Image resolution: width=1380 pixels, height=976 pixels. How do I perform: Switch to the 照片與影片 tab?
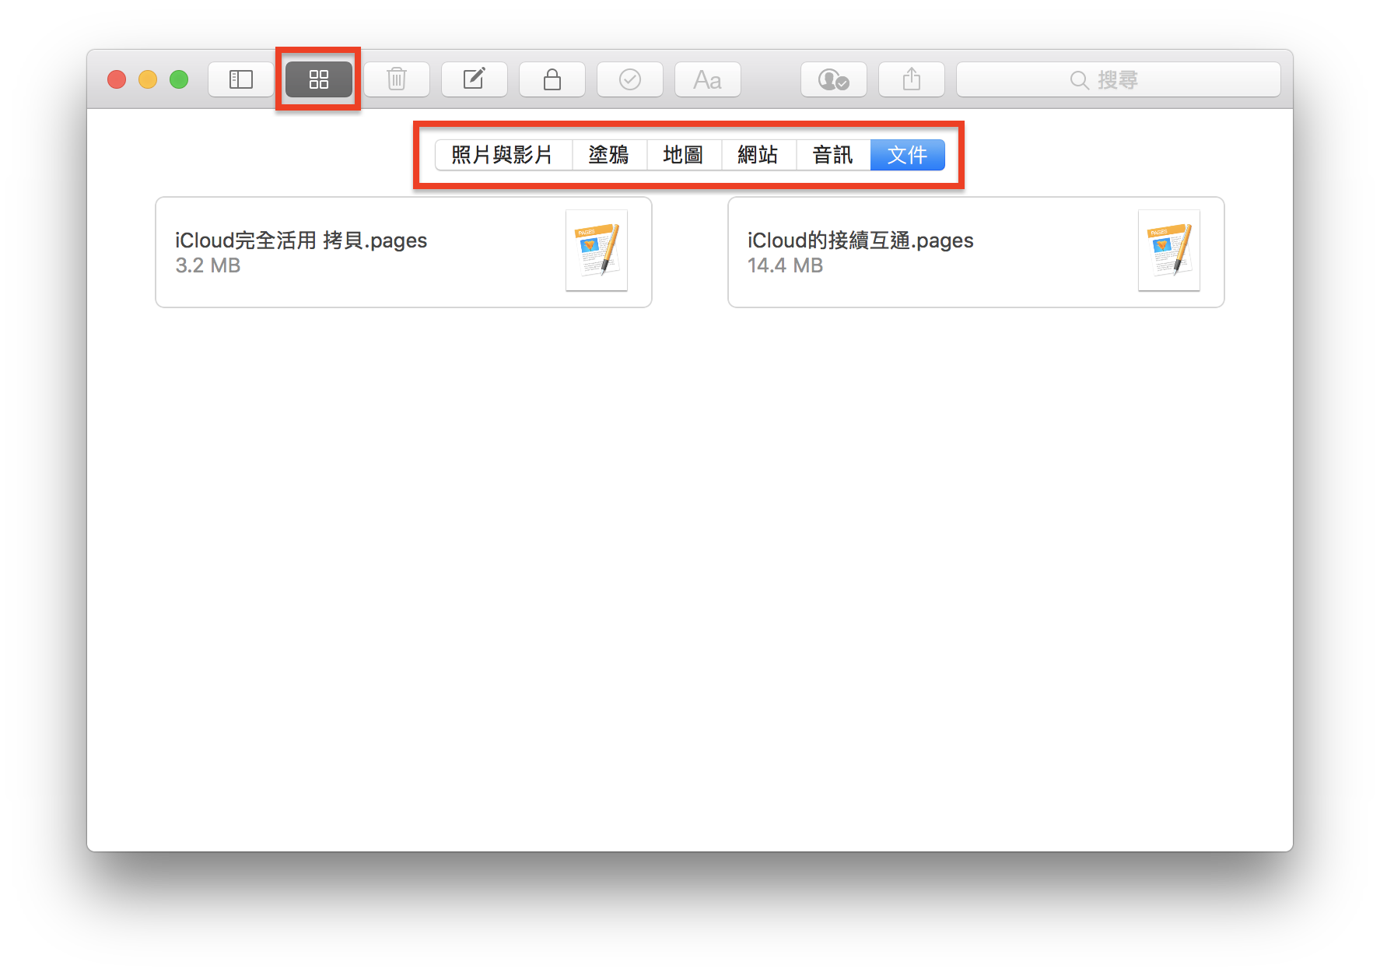click(x=503, y=155)
